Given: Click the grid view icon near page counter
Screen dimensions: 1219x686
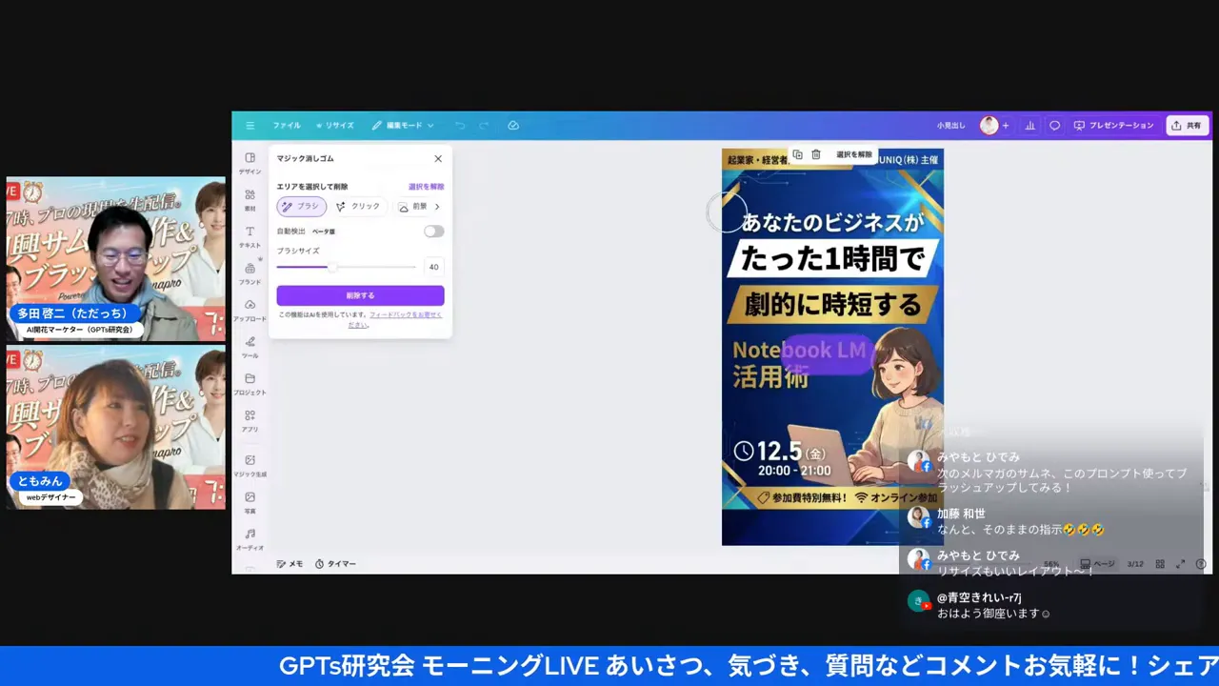Looking at the screenshot, I should pos(1160,563).
